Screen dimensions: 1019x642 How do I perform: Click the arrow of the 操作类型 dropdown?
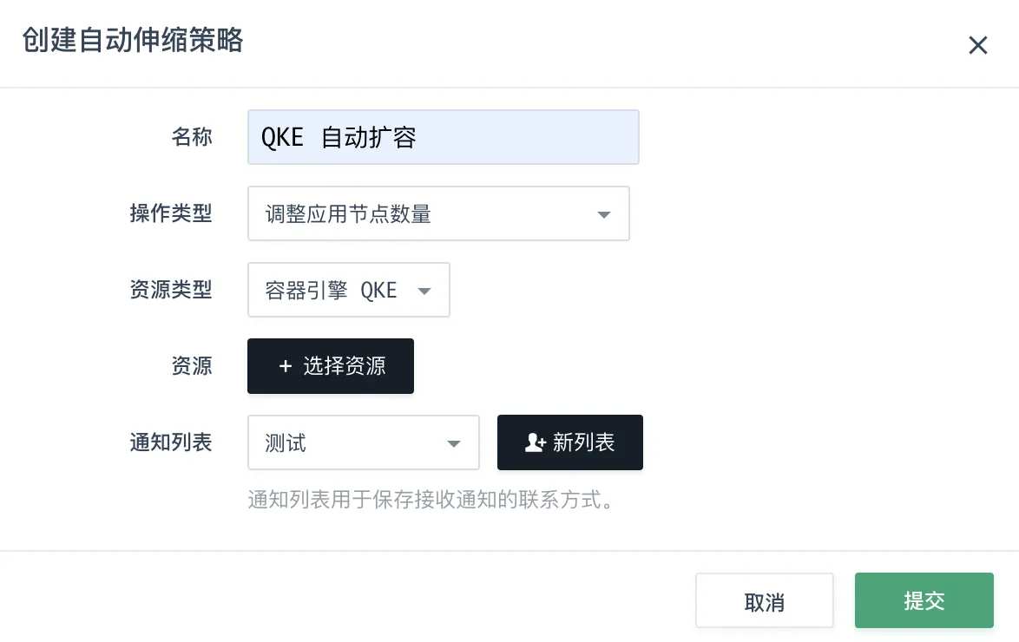604,214
